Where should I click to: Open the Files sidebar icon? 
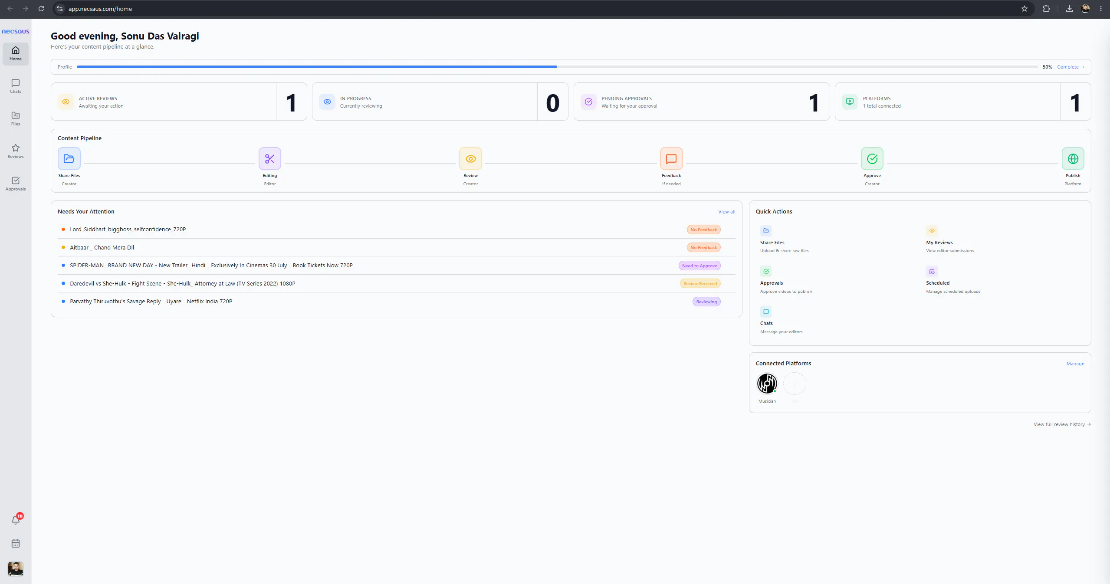(x=16, y=119)
